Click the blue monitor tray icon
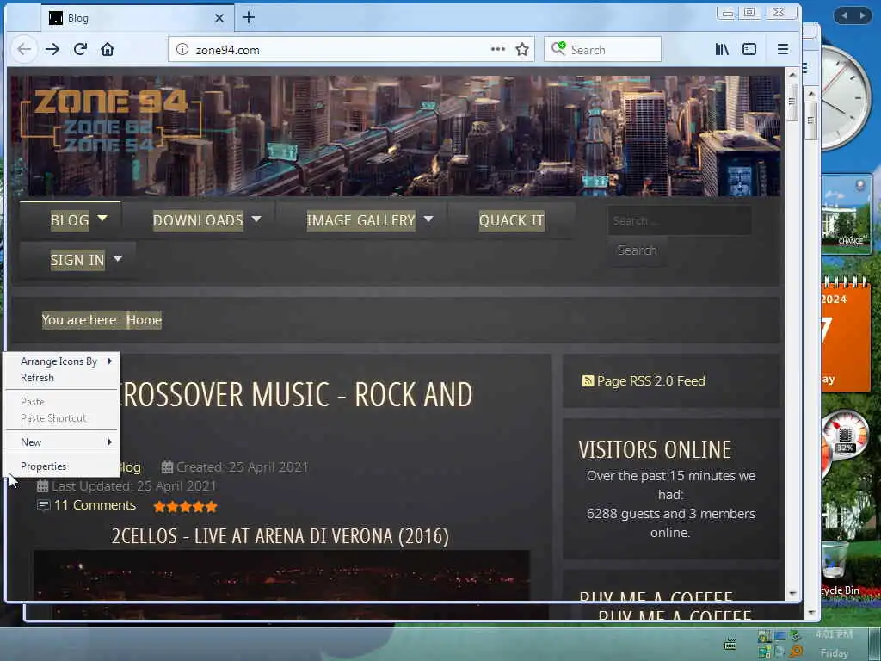Image resolution: width=881 pixels, height=661 pixels. tap(779, 636)
